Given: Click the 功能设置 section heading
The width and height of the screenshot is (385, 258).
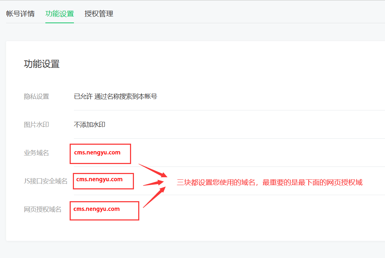Looking at the screenshot, I should [41, 64].
